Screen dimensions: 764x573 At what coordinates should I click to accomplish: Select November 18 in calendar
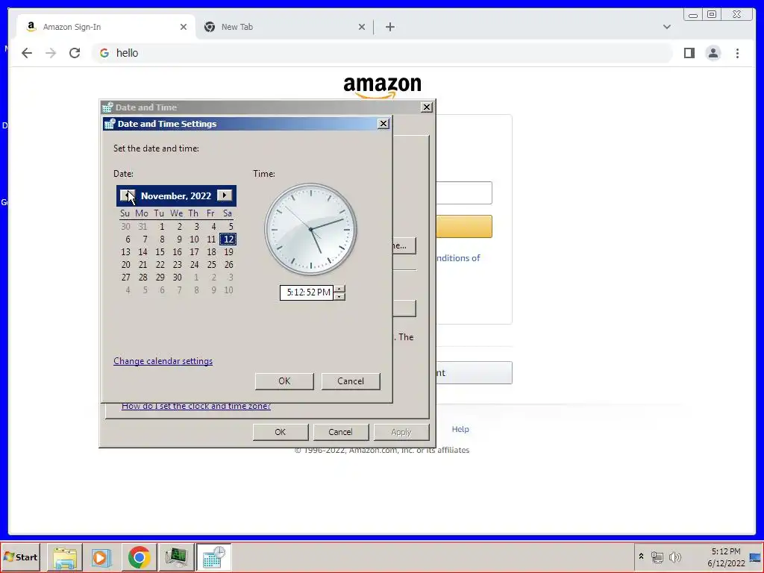pyautogui.click(x=211, y=252)
